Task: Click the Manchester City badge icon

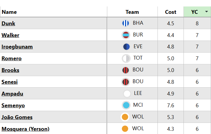Action: tap(126, 105)
